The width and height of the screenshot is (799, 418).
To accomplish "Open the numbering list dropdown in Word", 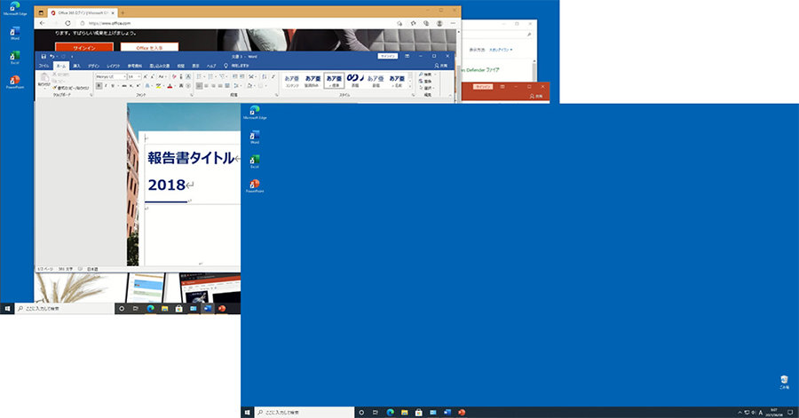I will coord(216,76).
